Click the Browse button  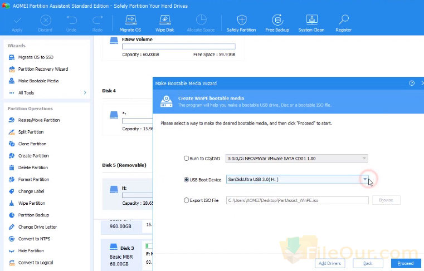pyautogui.click(x=386, y=200)
